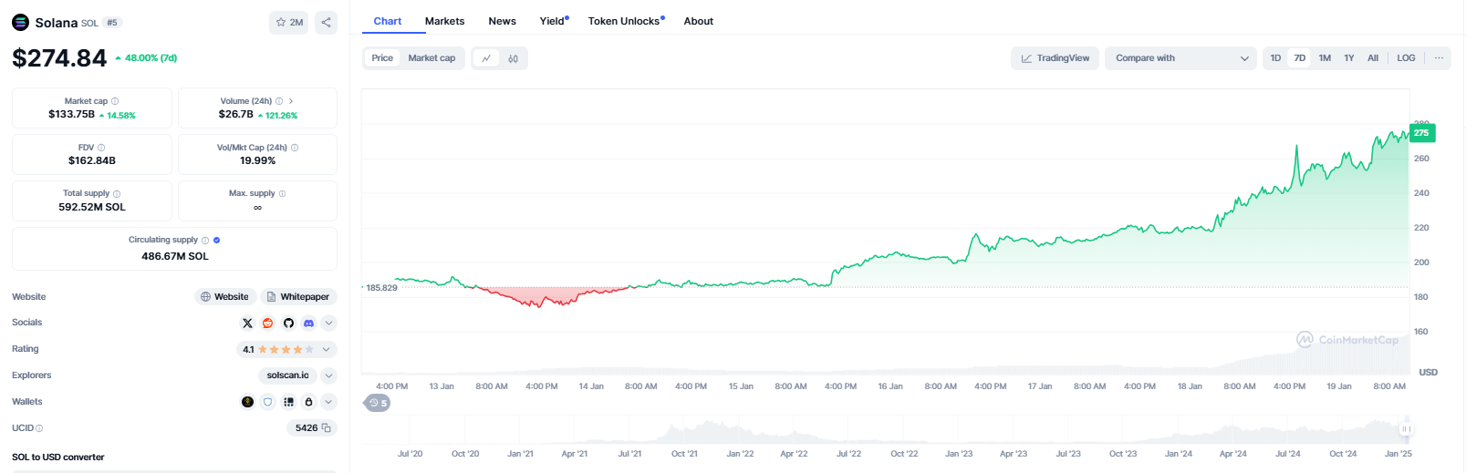Click the 185.829 baseline label

(381, 288)
